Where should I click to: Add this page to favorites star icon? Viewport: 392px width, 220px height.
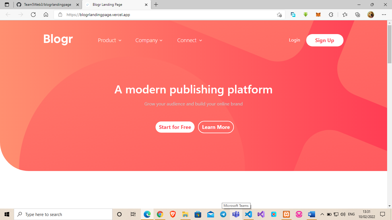click(x=279, y=15)
